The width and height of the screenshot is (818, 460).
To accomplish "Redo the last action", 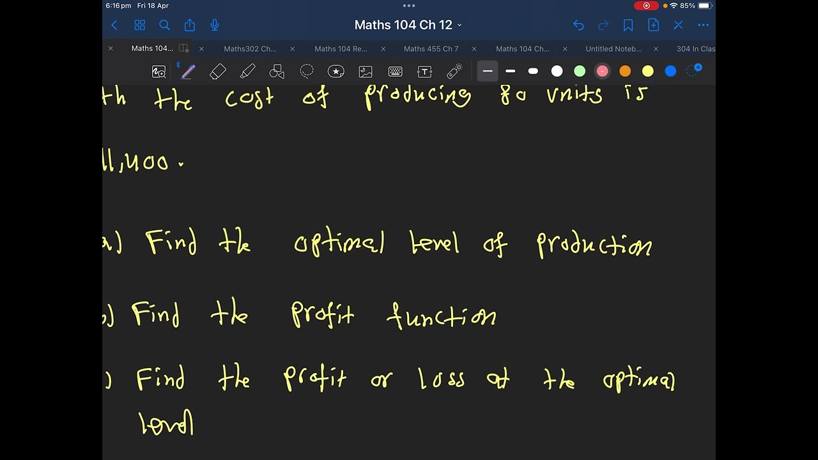I will tap(603, 25).
